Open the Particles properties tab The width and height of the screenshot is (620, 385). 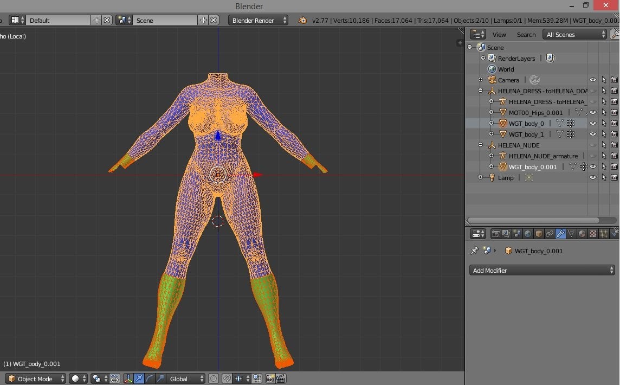point(603,234)
